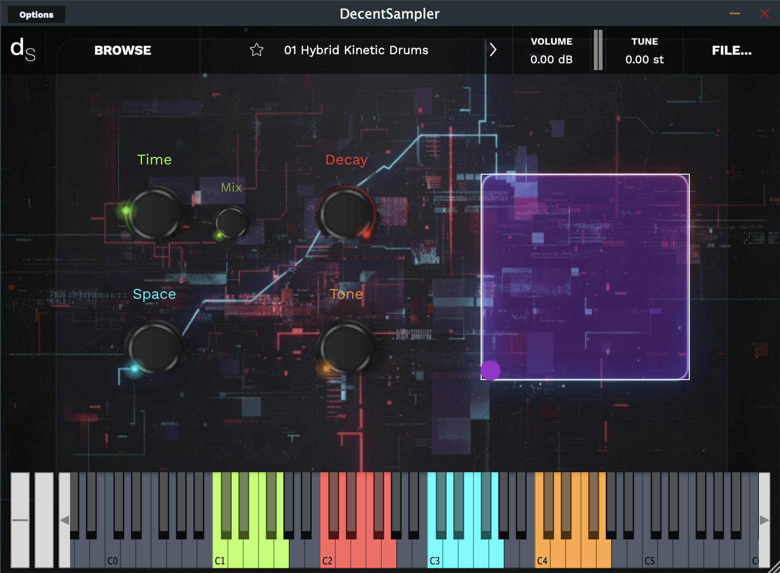
Task: Shift keyboard left with arrow
Action: pos(64,520)
